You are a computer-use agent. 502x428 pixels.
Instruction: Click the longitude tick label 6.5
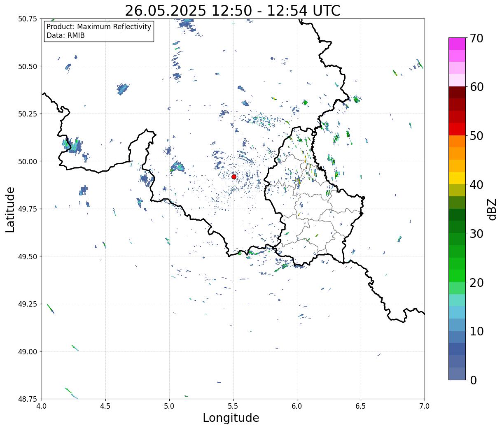pos(361,406)
